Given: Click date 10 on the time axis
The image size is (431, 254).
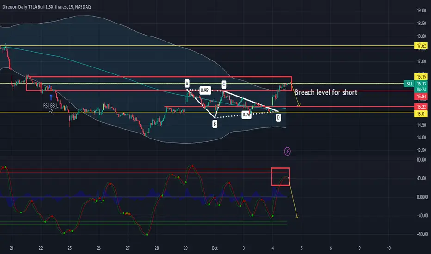Looking at the screenshot, I should [388, 248].
